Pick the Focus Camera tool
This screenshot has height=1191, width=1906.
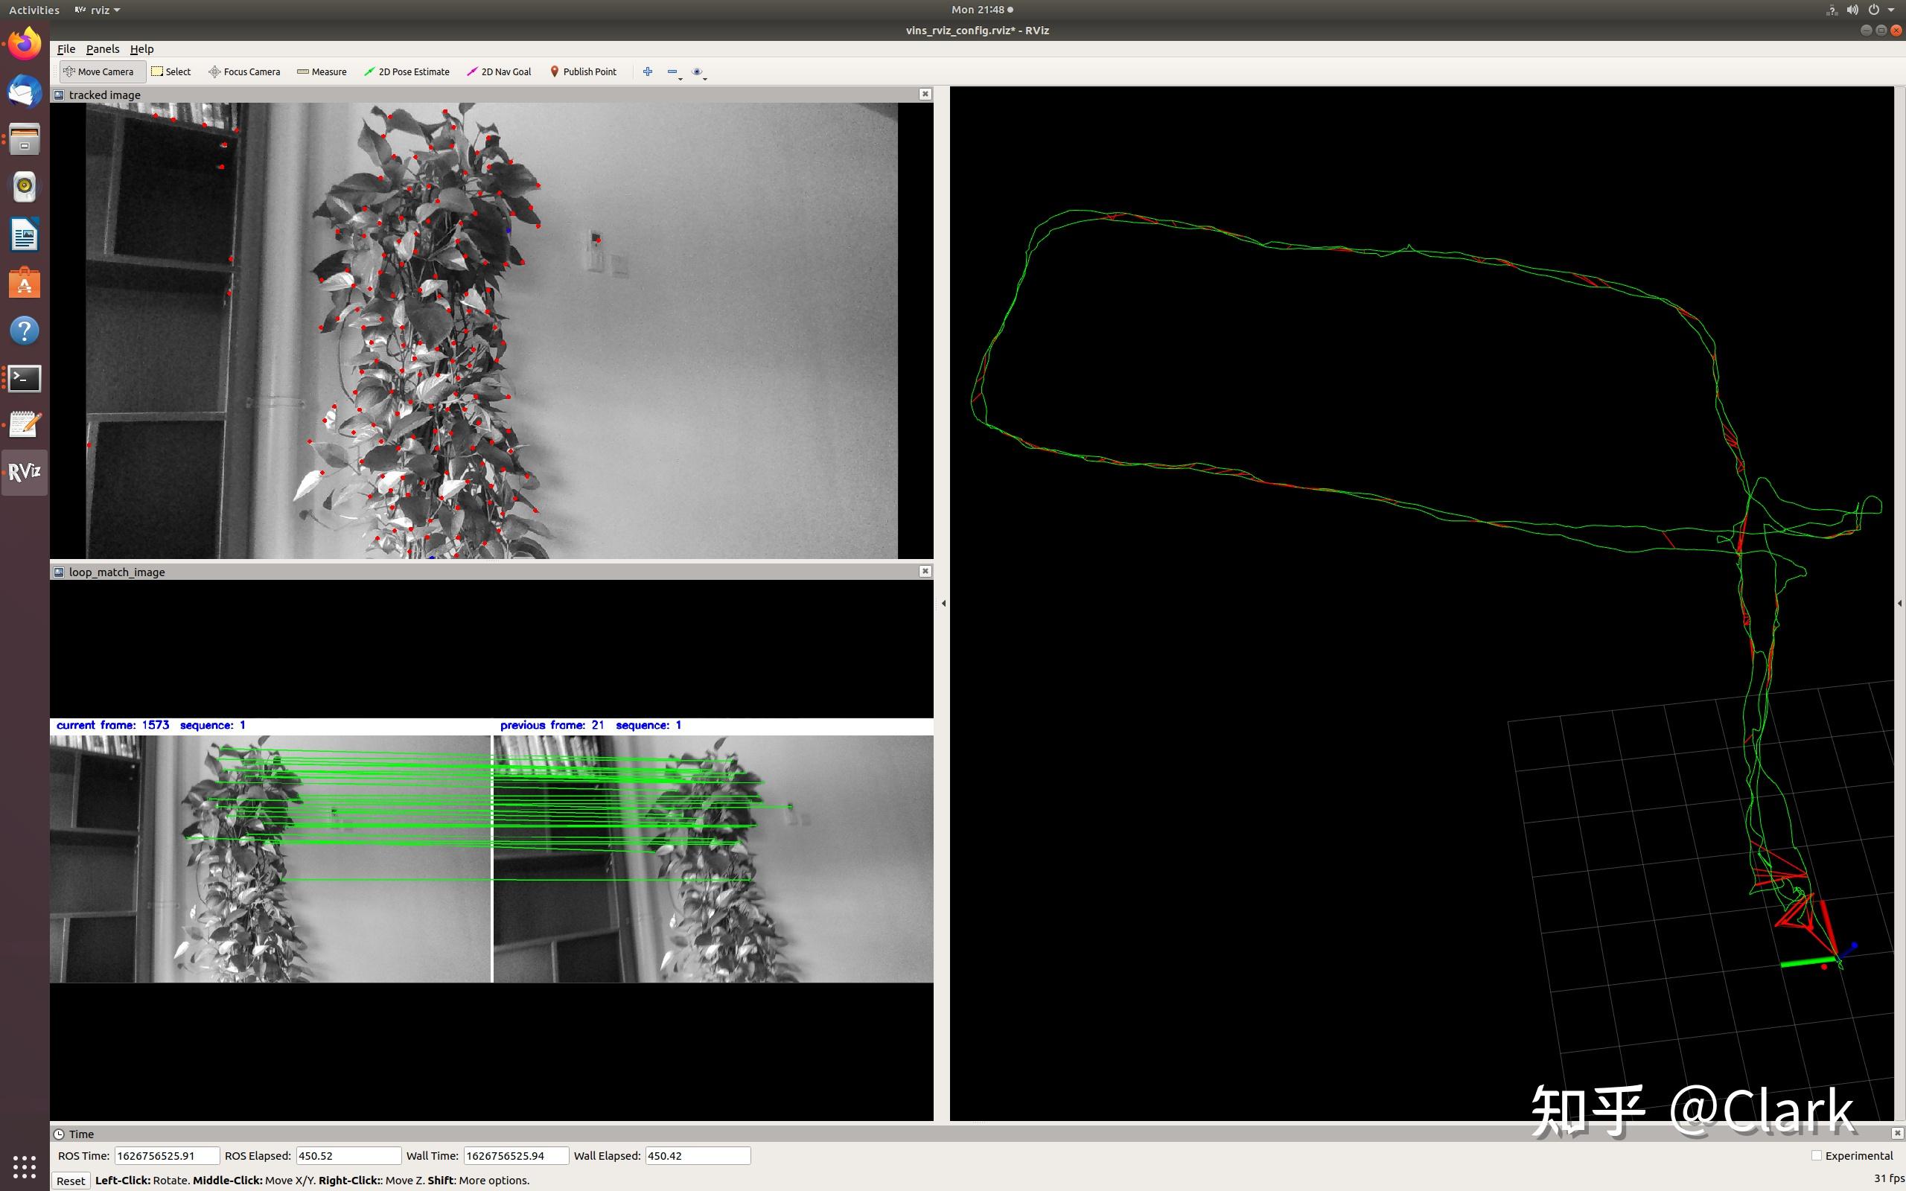coord(244,71)
